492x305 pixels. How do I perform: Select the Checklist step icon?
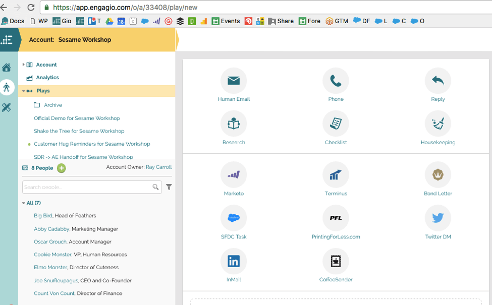336,124
